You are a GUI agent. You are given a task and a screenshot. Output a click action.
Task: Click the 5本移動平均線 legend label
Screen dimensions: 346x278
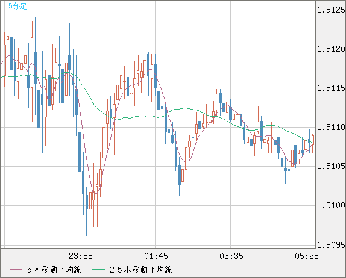[x=54, y=270]
